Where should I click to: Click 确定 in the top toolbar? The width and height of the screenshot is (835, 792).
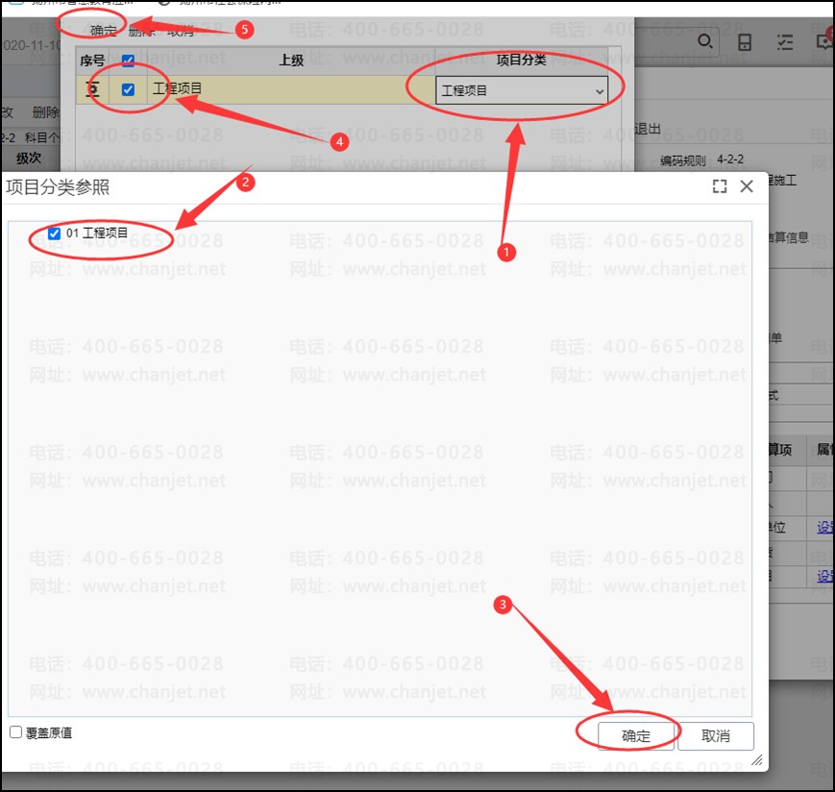104,31
